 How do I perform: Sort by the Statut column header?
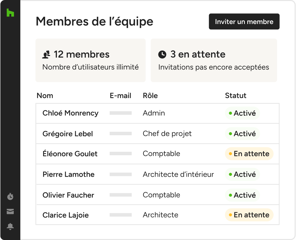point(236,95)
